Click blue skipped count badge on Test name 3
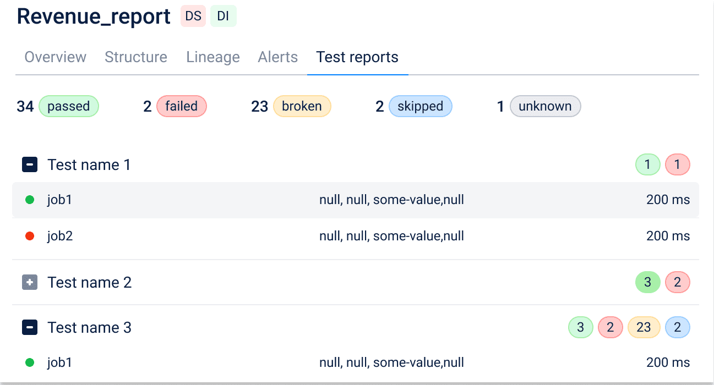Viewport: 714px width, 385px height. point(677,327)
